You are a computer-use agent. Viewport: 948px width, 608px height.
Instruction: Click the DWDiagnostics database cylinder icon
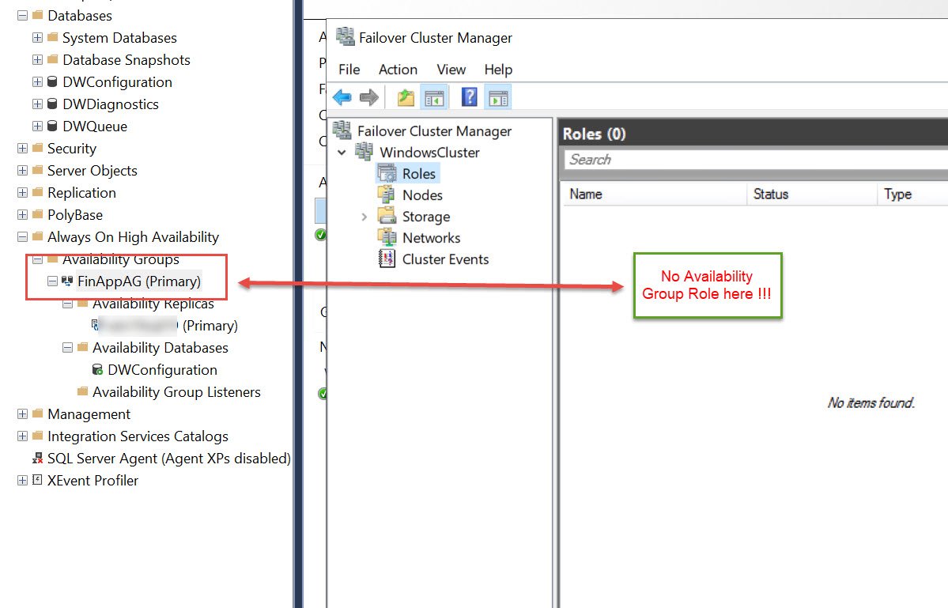(x=53, y=104)
